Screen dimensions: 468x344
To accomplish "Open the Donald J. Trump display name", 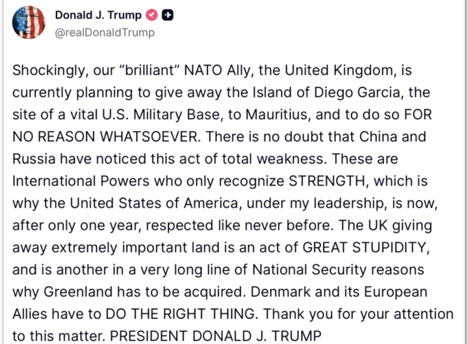I will coord(98,16).
